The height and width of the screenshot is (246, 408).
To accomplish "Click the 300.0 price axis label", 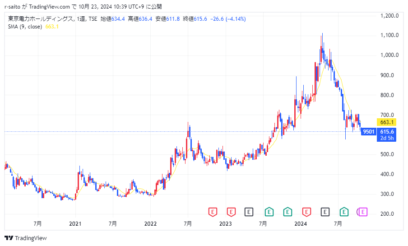I will tap(387, 194).
